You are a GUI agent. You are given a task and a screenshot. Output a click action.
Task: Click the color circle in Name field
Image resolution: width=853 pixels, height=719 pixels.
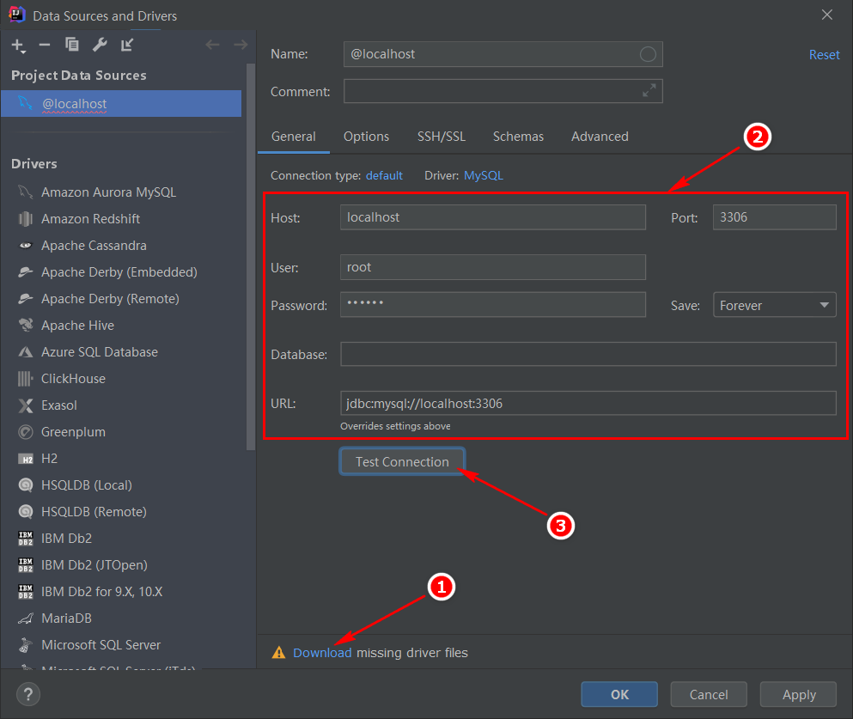pos(648,54)
